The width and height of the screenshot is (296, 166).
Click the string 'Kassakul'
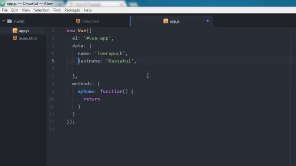click(x=120, y=61)
